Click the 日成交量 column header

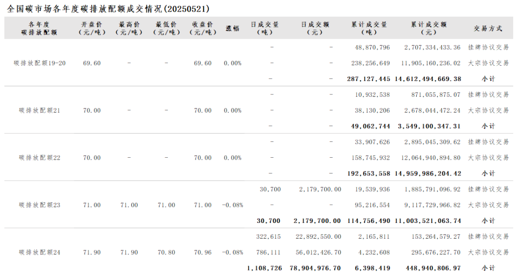(264, 28)
